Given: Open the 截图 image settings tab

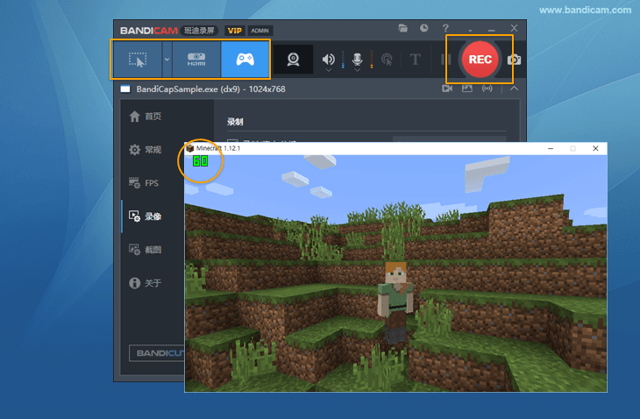Looking at the screenshot, I should (146, 250).
